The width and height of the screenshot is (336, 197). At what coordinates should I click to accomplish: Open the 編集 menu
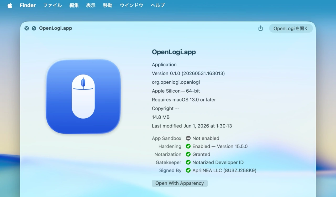coord(74,5)
